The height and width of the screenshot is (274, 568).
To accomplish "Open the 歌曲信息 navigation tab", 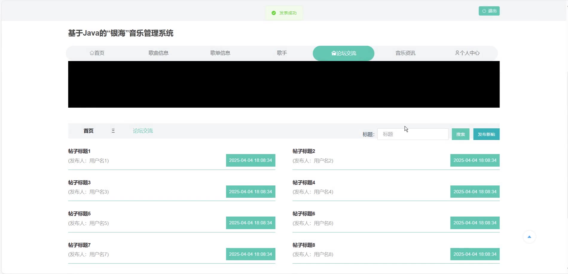I will point(158,53).
